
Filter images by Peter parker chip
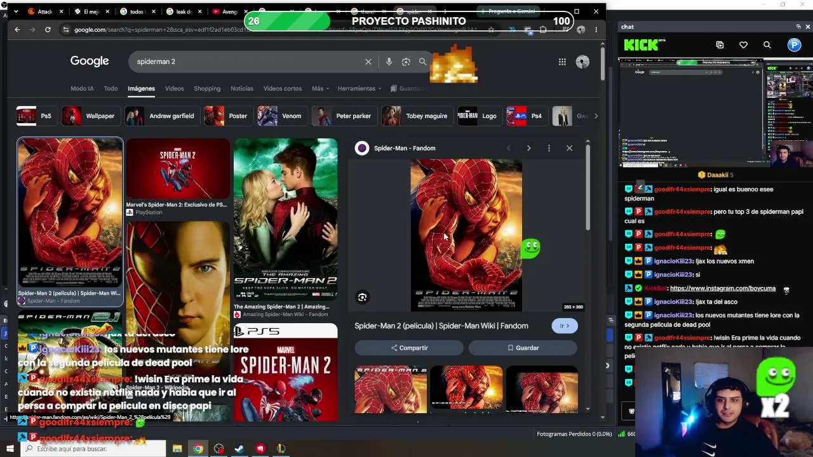343,116
